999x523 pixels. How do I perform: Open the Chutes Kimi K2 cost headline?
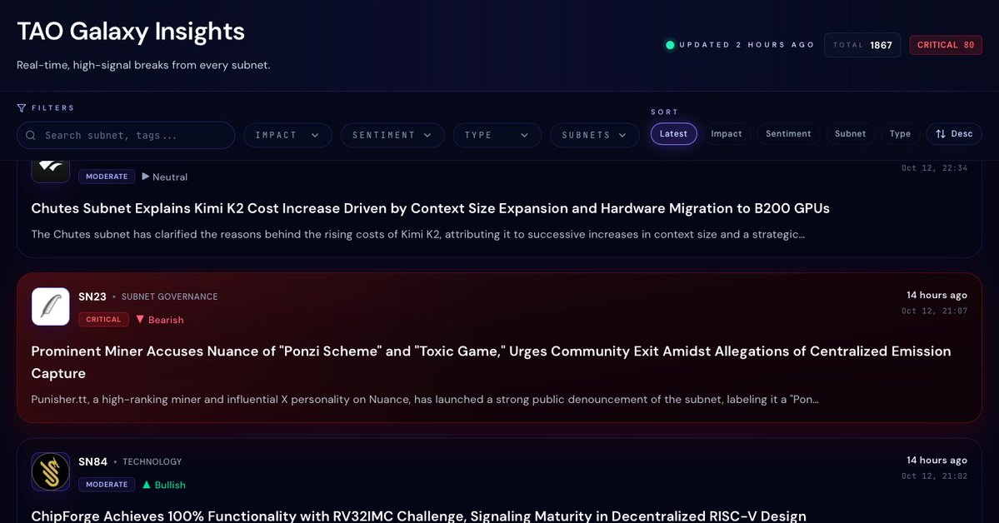[430, 208]
